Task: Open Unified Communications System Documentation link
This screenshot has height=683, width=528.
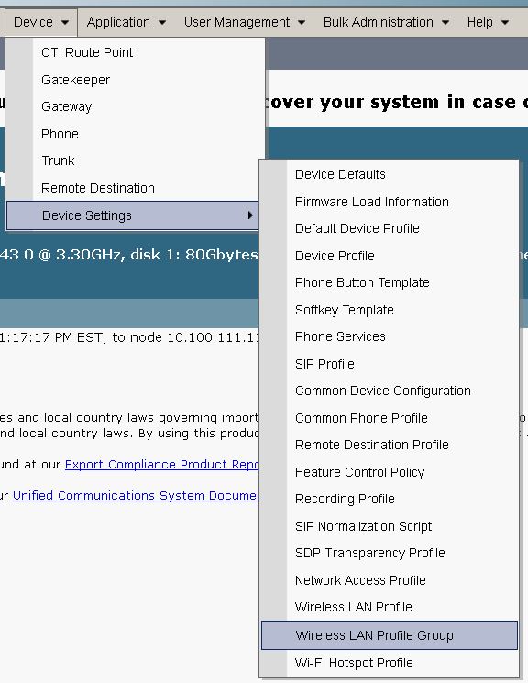Action: [x=136, y=496]
